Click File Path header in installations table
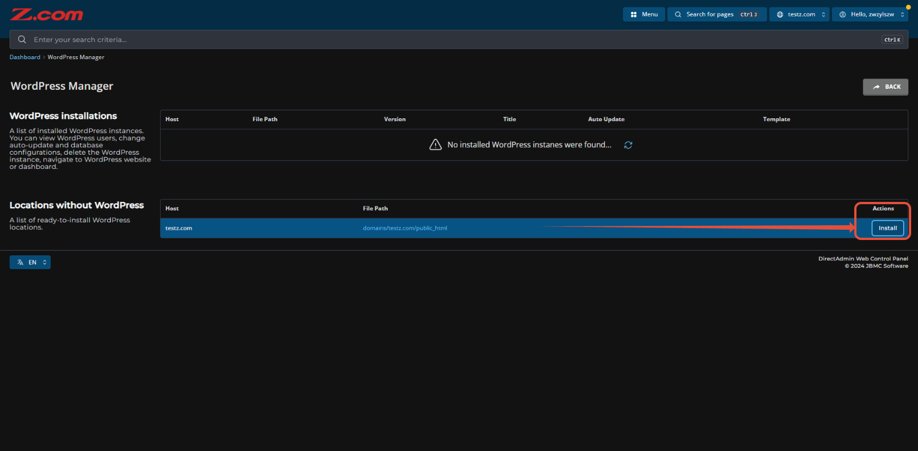Screen dimensions: 918x451 (265, 119)
